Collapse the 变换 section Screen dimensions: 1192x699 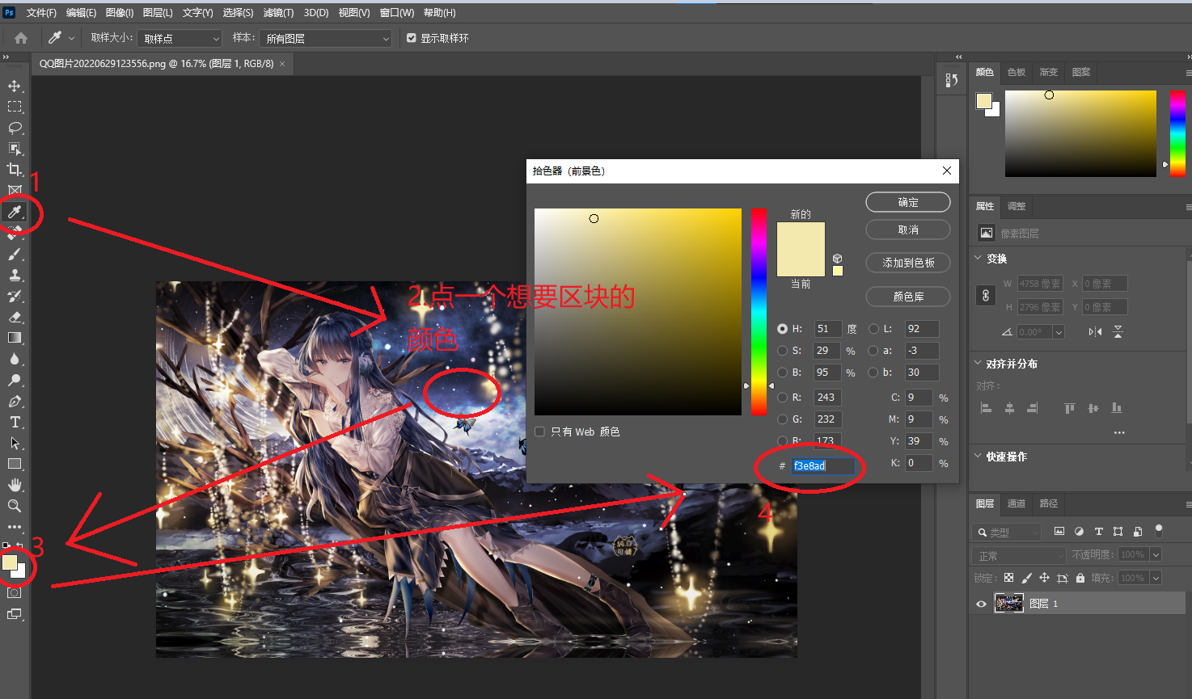[x=978, y=258]
